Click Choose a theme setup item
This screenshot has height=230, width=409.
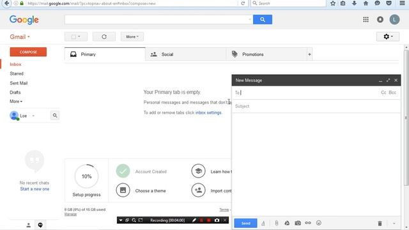[151, 191]
